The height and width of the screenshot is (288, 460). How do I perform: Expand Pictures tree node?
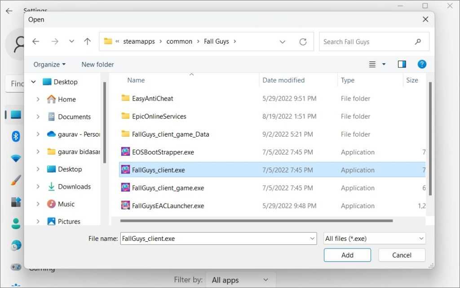38,222
